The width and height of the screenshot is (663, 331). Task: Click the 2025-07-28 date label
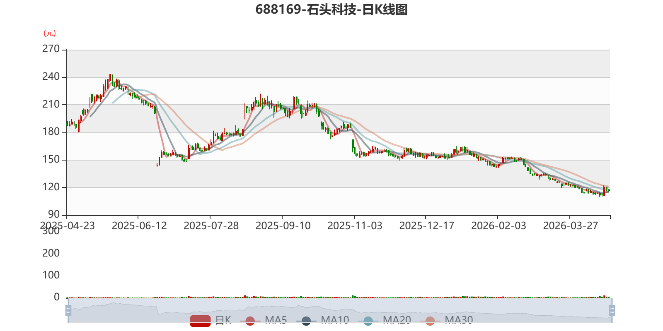(211, 226)
